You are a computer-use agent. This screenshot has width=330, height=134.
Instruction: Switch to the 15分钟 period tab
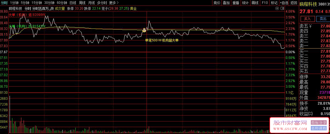tap(37, 3)
